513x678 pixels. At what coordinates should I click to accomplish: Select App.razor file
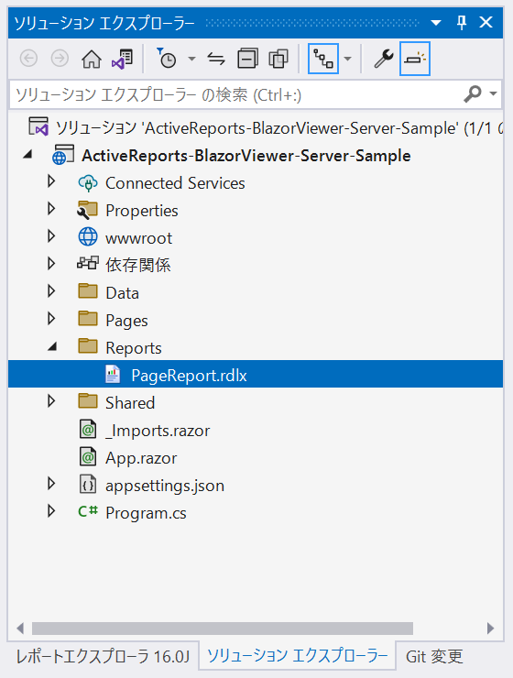point(141,458)
